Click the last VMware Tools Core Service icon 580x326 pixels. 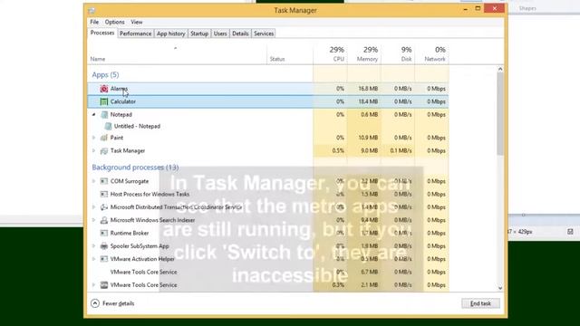[x=104, y=285]
